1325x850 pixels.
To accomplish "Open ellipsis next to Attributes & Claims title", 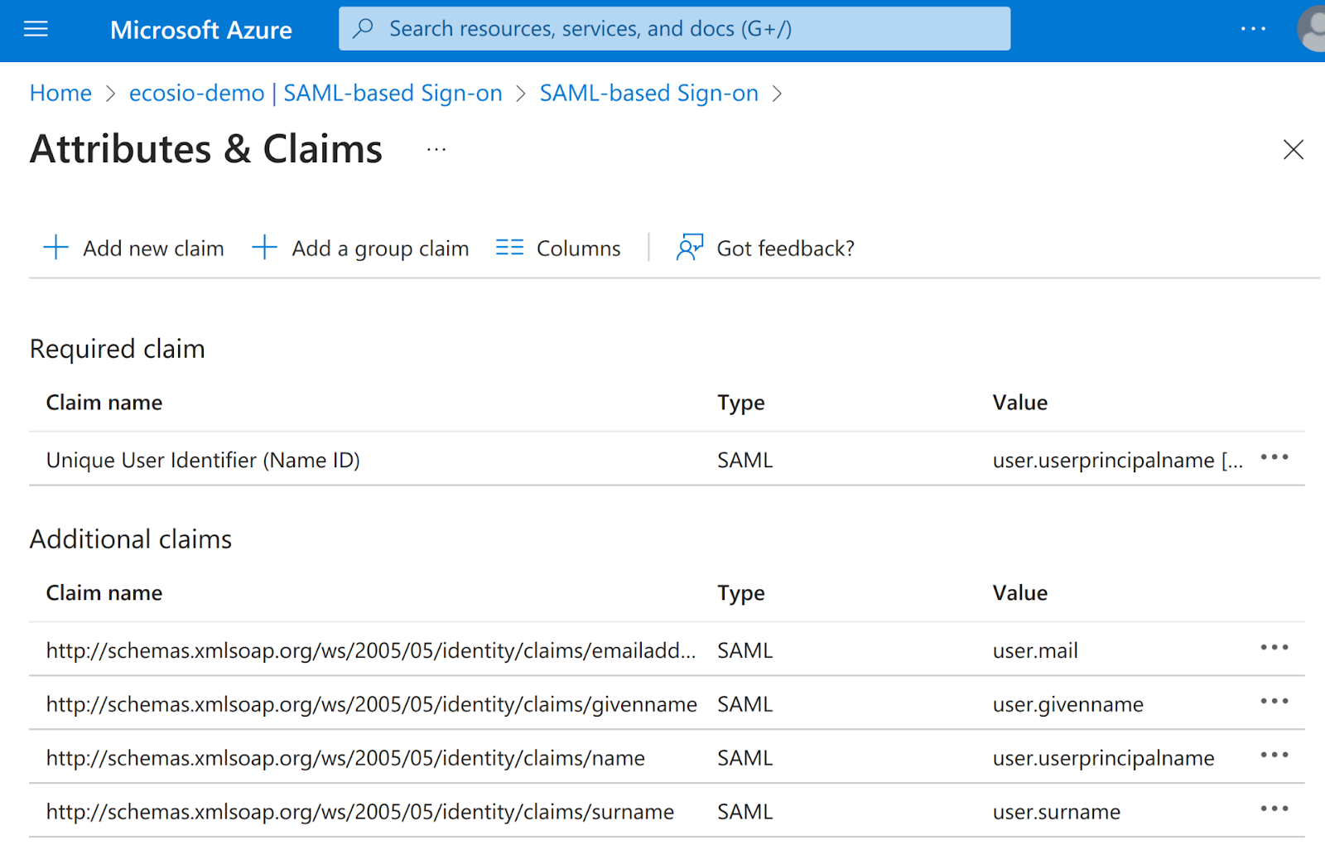I will 436,150.
